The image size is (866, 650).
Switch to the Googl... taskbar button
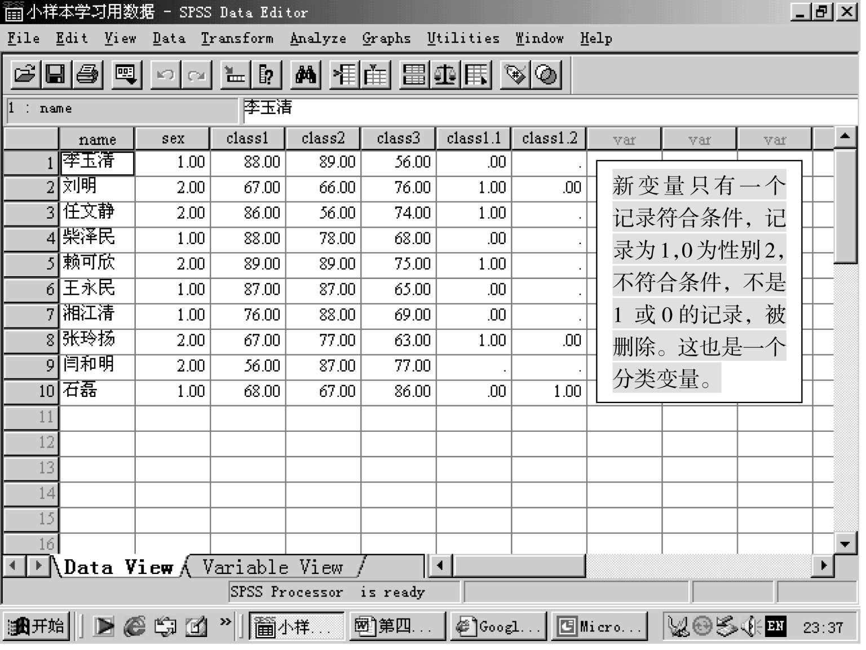coord(498,626)
